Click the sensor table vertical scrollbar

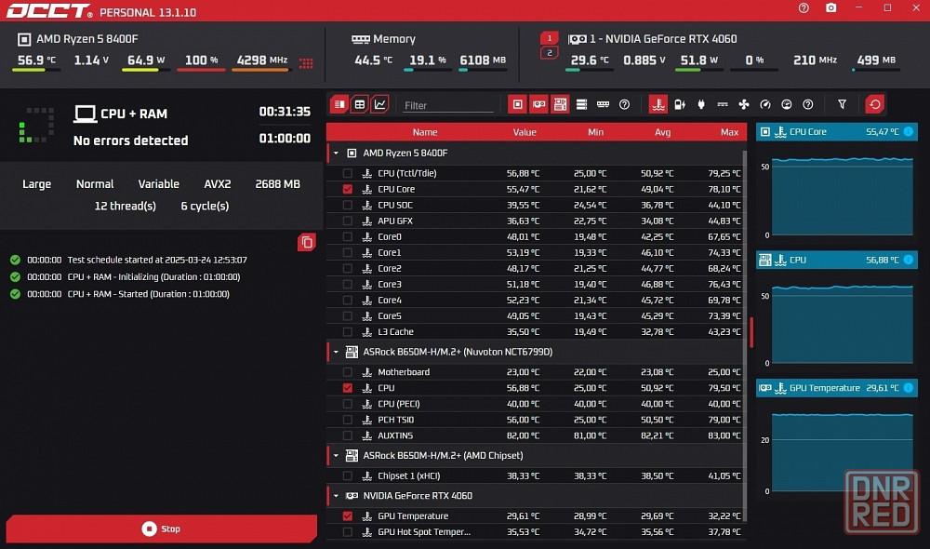click(x=744, y=336)
